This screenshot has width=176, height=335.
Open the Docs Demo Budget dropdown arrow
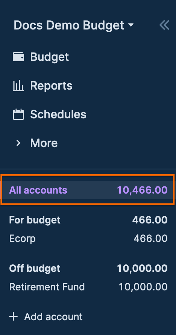[131, 25]
